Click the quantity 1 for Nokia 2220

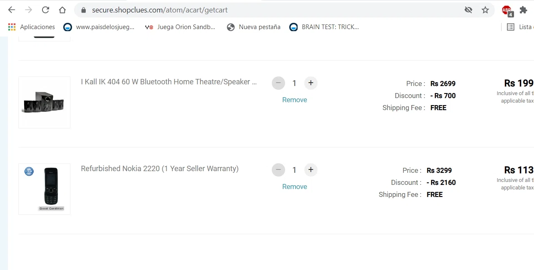[294, 170]
